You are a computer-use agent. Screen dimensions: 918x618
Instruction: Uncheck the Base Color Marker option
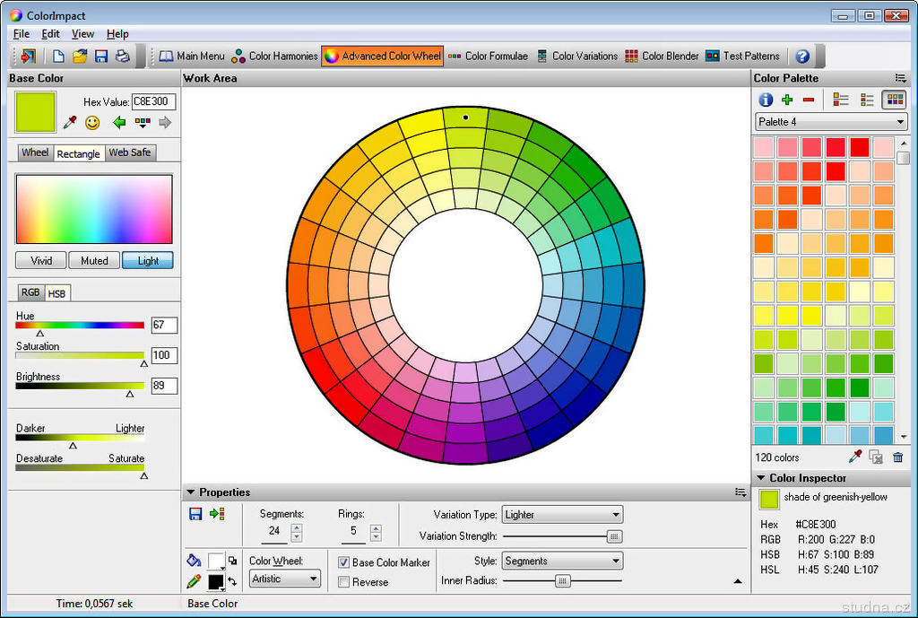(x=344, y=562)
